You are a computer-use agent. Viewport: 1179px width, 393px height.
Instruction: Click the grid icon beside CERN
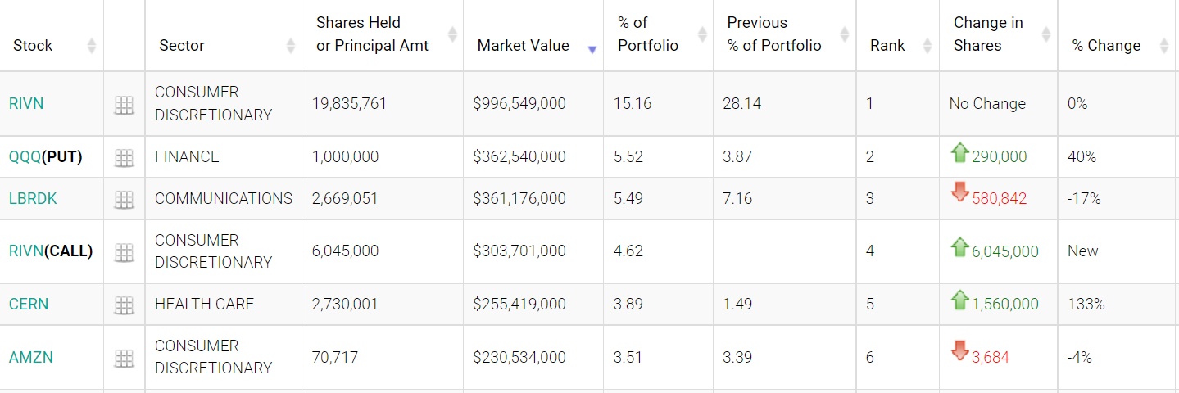tap(124, 305)
